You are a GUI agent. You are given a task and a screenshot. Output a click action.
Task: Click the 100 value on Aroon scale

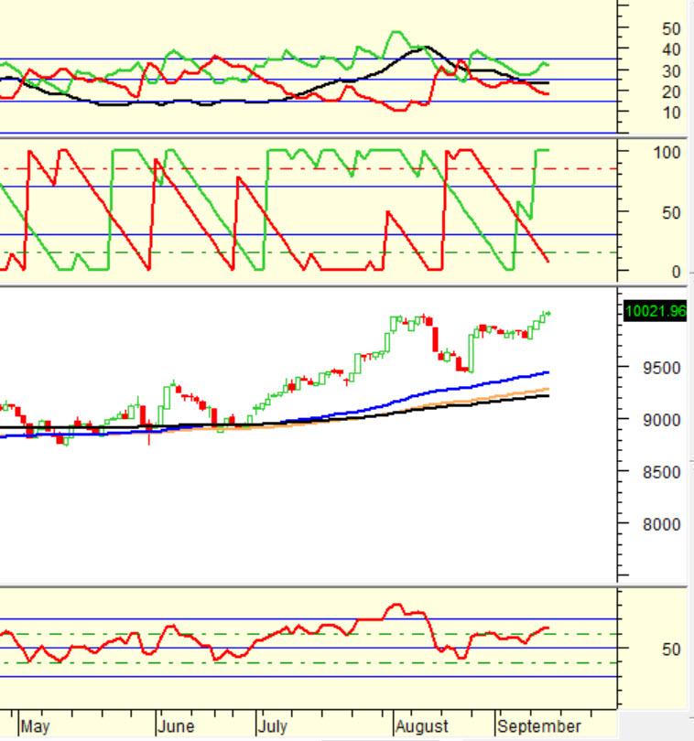[x=667, y=153]
